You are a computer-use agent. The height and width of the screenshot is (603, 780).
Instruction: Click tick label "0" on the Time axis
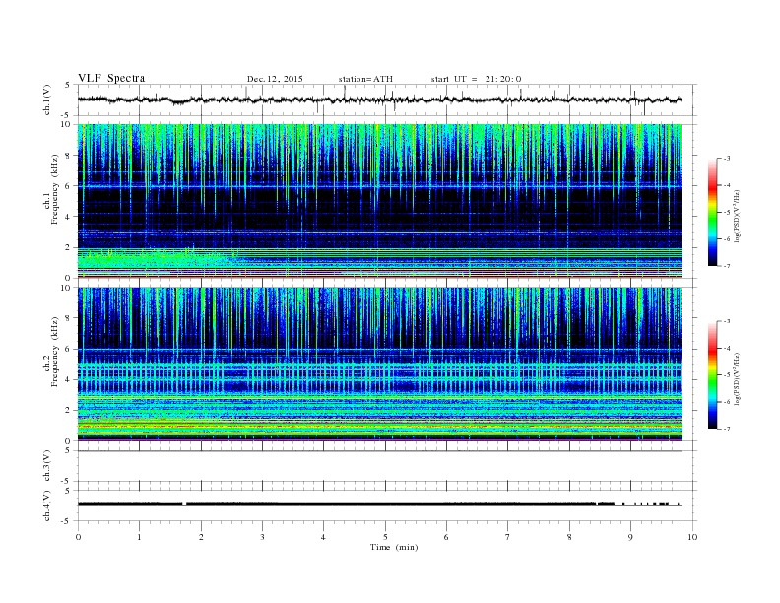click(x=78, y=537)
